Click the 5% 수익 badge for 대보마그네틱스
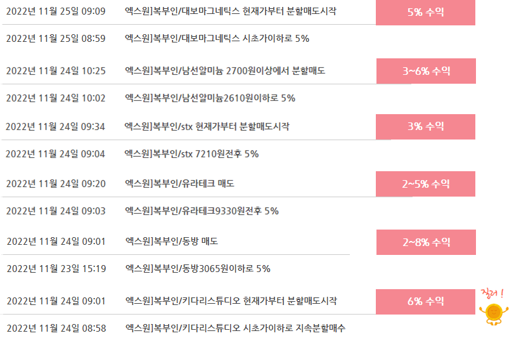 (425, 13)
